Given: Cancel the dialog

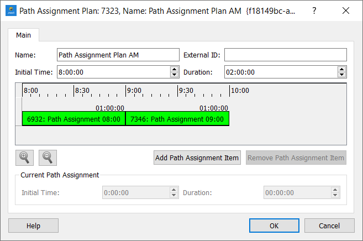Looking at the screenshot, I should click(x=329, y=226).
